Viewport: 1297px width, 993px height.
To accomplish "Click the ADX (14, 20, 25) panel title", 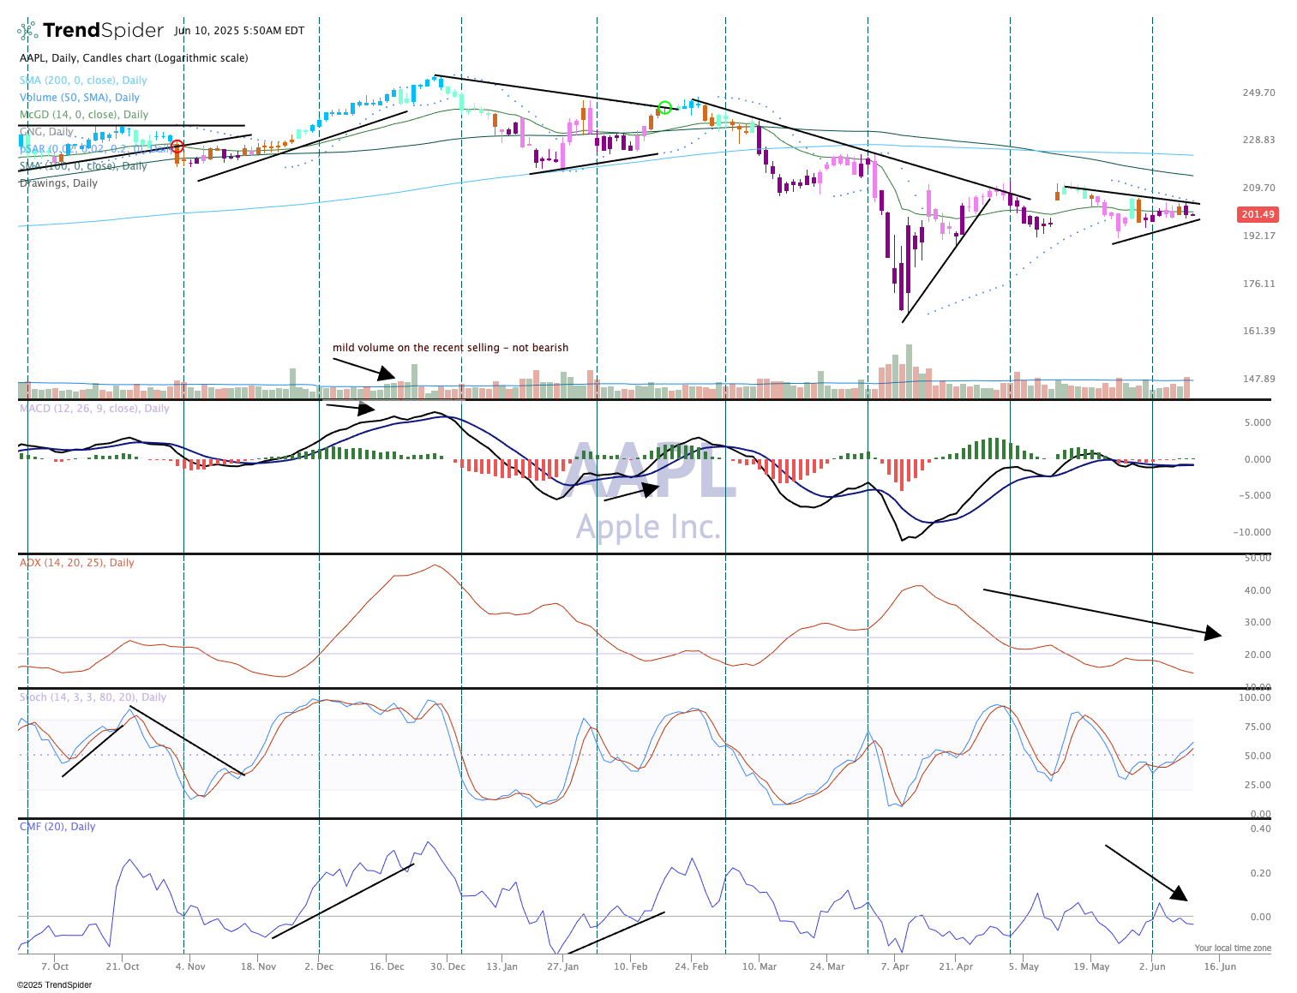I will [x=77, y=563].
